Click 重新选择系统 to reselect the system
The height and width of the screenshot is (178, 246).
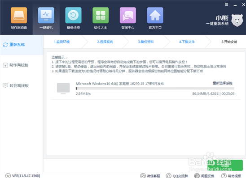pyautogui.click(x=223, y=83)
